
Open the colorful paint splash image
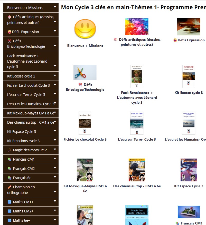coord(137,26)
